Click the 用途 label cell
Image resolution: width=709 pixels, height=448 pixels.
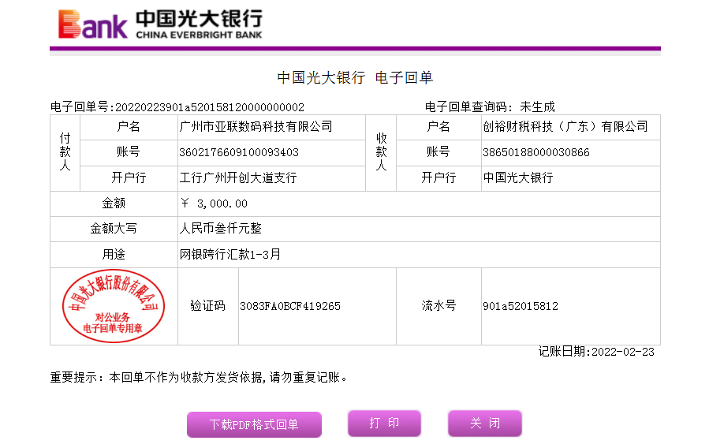coord(114,255)
